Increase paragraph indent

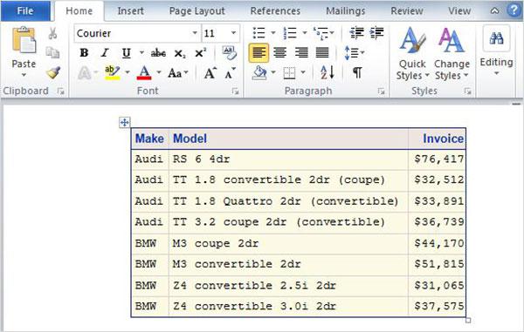pos(376,32)
